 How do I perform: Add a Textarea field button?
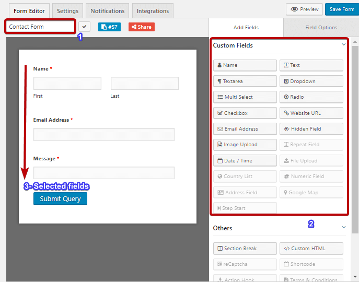click(x=245, y=81)
